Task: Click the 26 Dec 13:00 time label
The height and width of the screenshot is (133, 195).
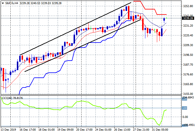Action: tap(122, 130)
